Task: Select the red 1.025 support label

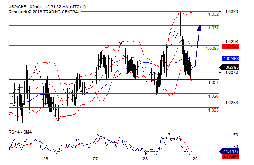Action: [x=213, y=110]
